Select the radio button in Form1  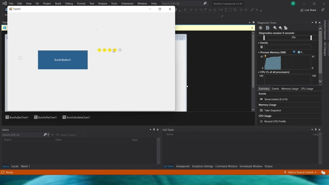click(20, 58)
